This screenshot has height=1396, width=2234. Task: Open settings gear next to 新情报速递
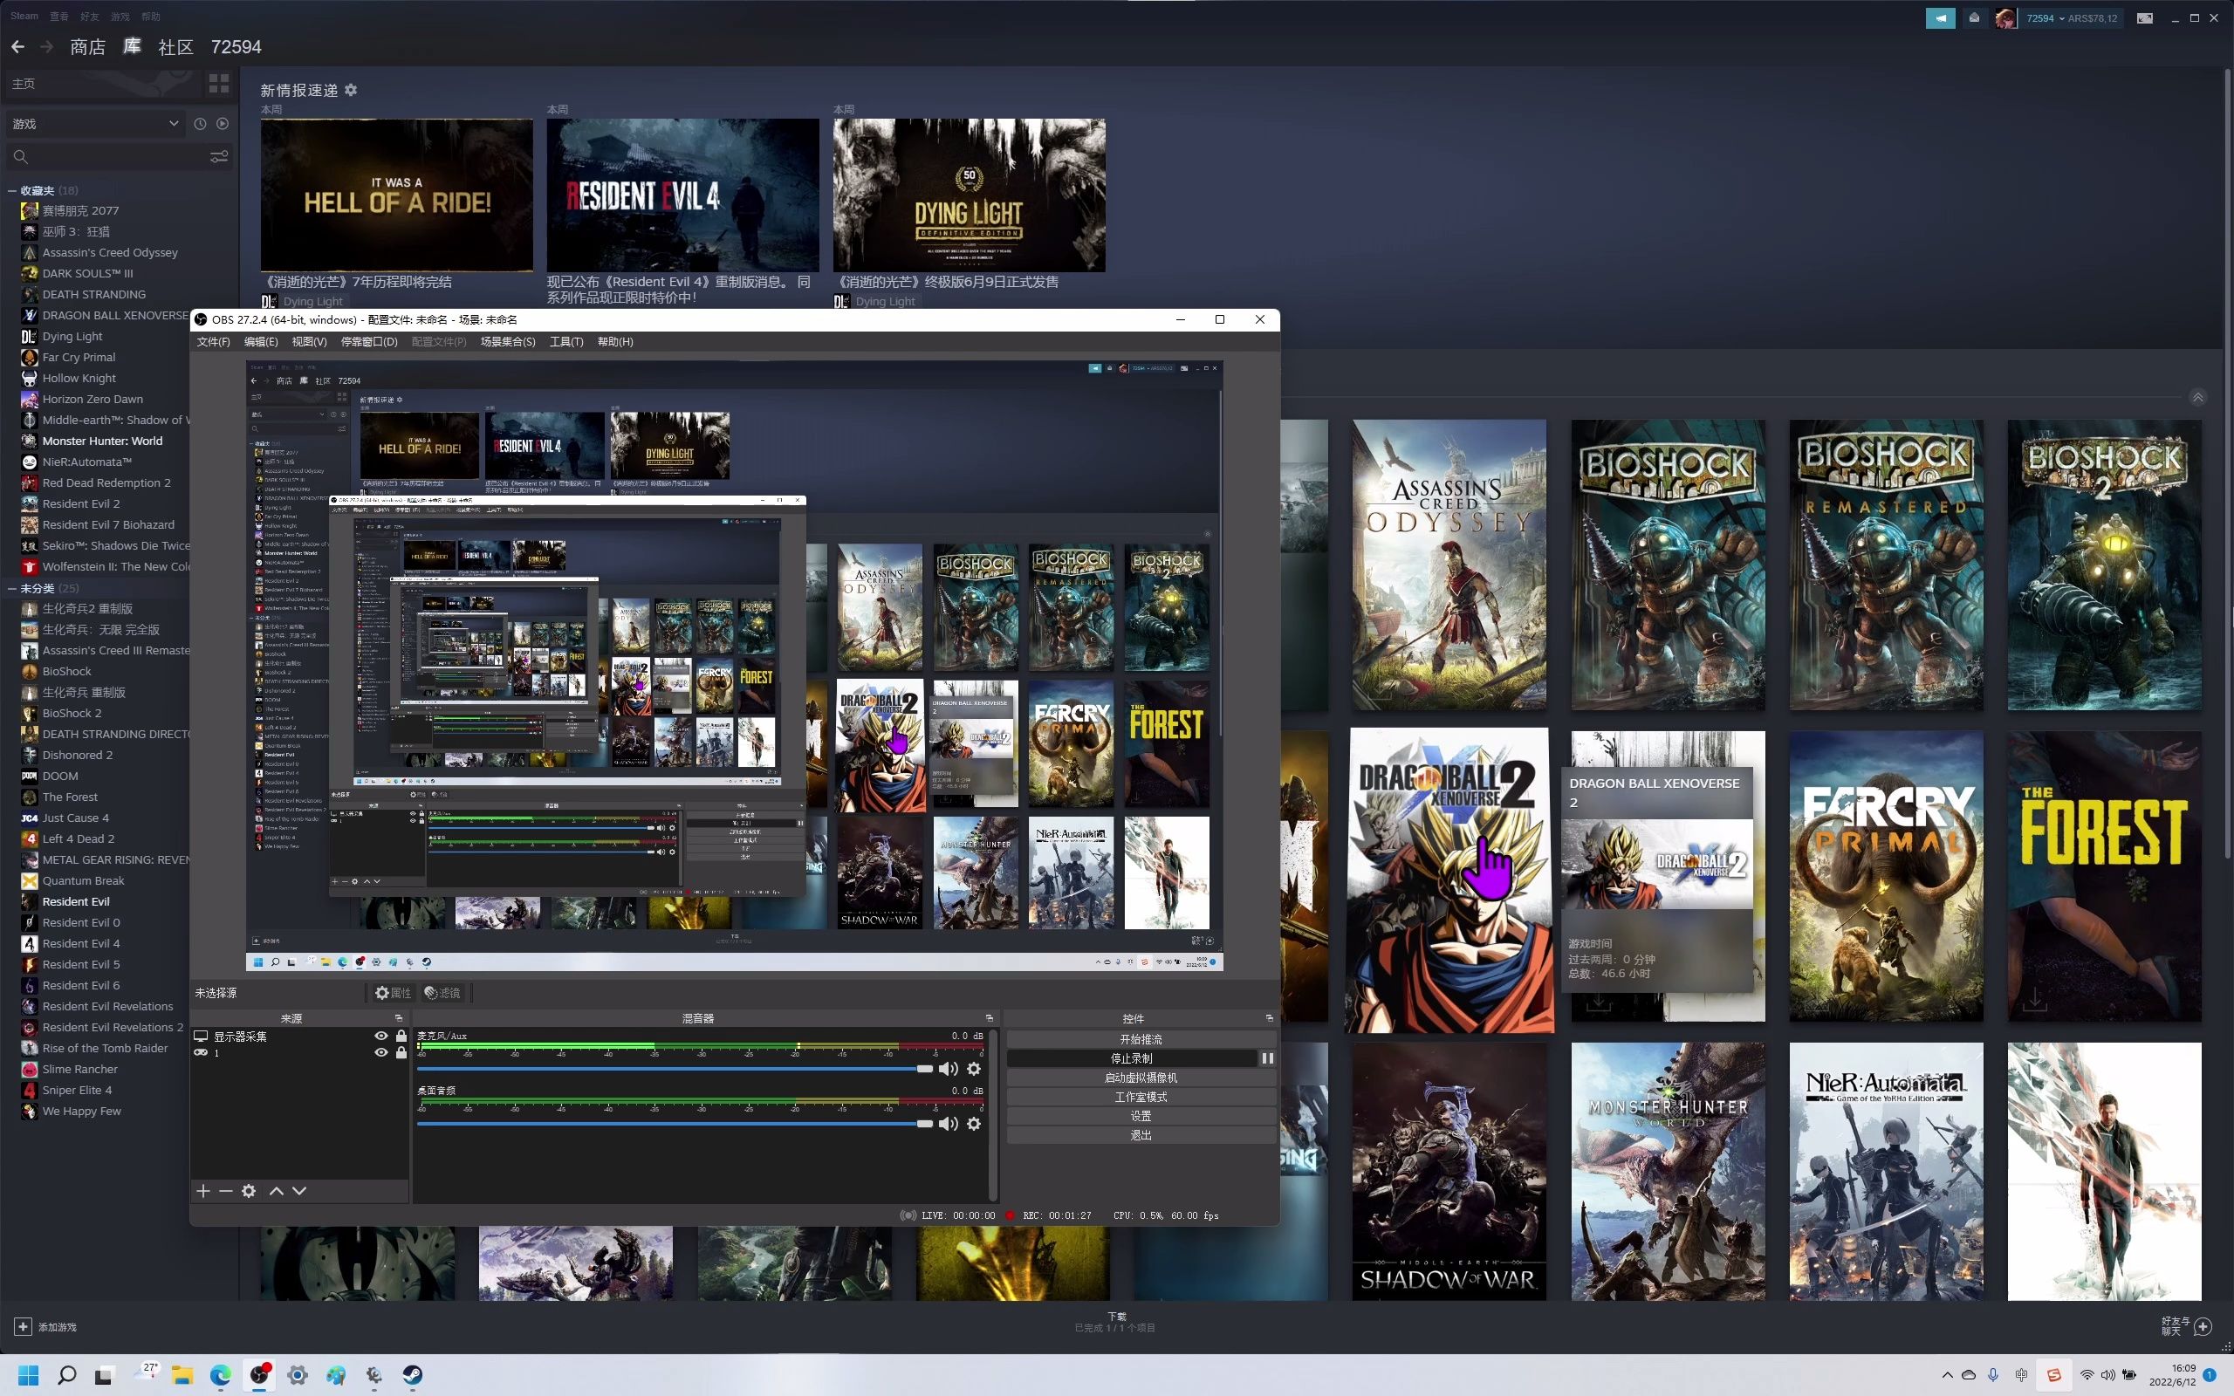click(x=351, y=90)
